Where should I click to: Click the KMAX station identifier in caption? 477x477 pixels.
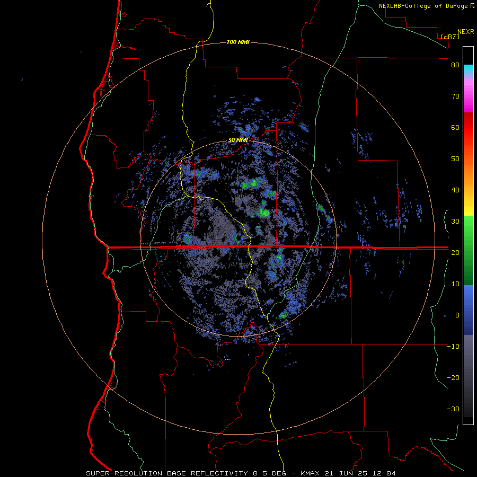click(310, 473)
